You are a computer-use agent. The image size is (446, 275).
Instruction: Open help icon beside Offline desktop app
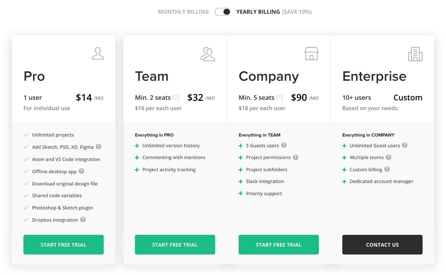click(x=81, y=171)
